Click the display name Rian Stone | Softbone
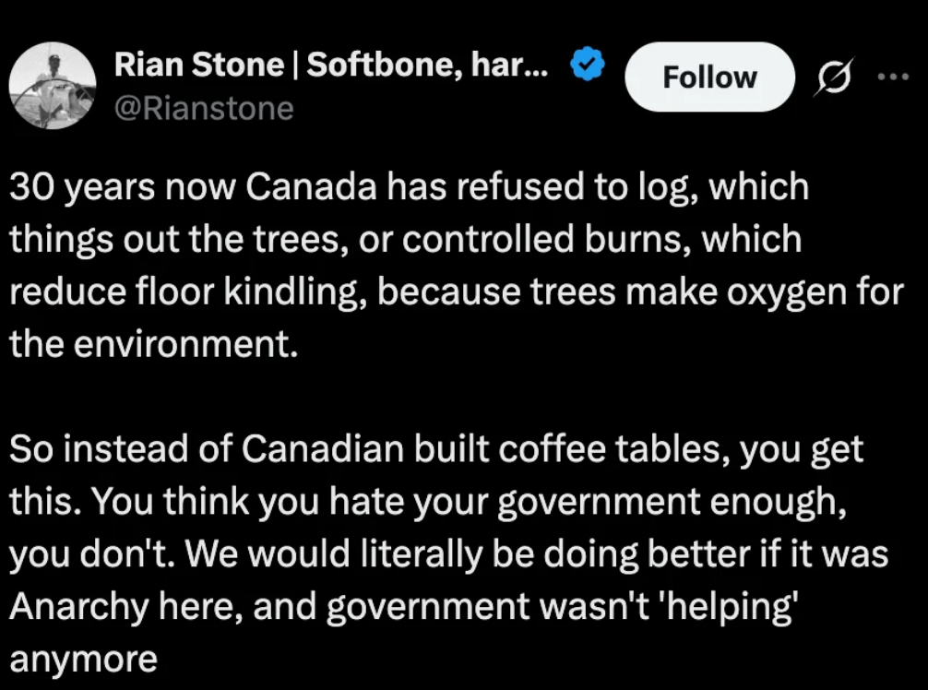Screen dimensions: 928x690 point(331,64)
